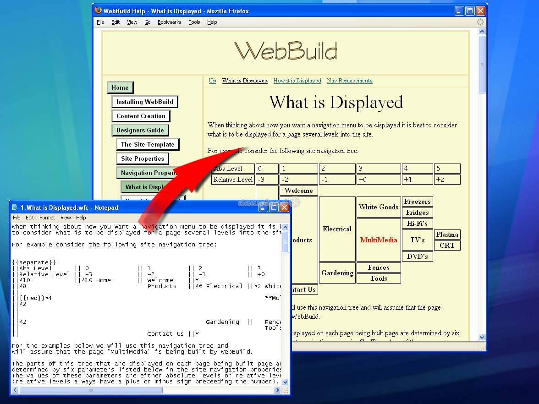This screenshot has width=539, height=404.
Task: Open Firefox Edit menu
Action: (x=115, y=22)
